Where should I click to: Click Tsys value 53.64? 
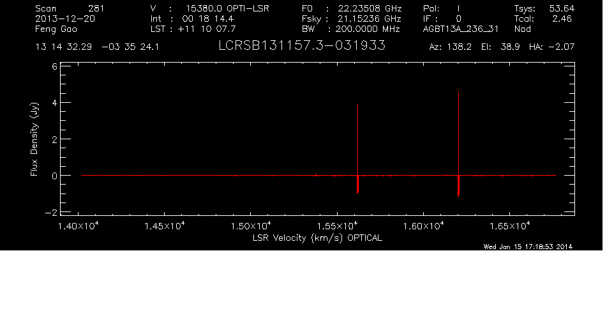(x=562, y=8)
